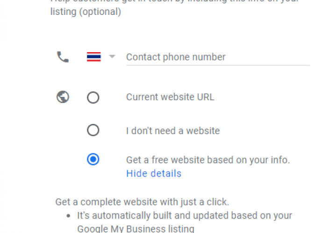Click the Get a complete website with just a click text

(x=142, y=202)
